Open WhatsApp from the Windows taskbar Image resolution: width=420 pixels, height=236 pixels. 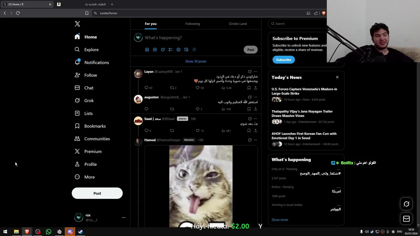point(49,232)
